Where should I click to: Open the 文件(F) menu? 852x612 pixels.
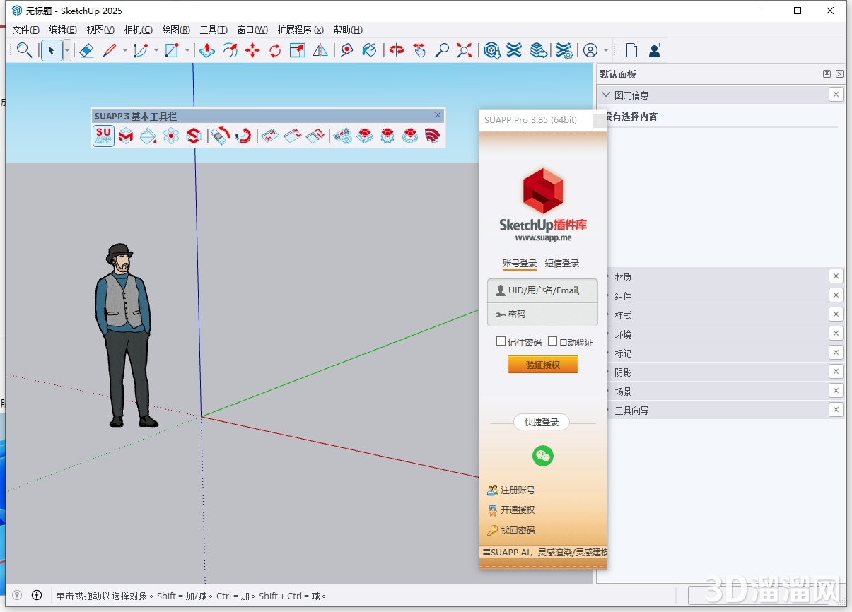point(26,30)
